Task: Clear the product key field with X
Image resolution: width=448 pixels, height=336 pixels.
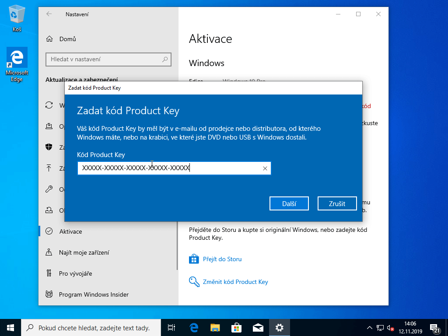Action: (265, 168)
